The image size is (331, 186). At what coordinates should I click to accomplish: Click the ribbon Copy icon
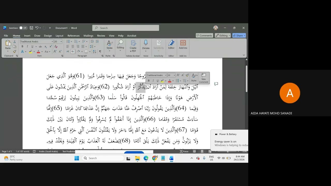15,47
